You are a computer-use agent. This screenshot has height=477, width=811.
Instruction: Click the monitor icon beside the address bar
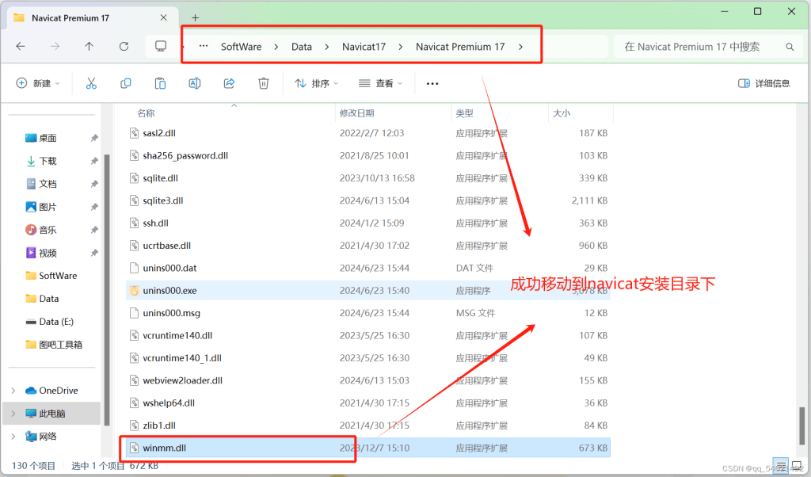[x=162, y=46]
